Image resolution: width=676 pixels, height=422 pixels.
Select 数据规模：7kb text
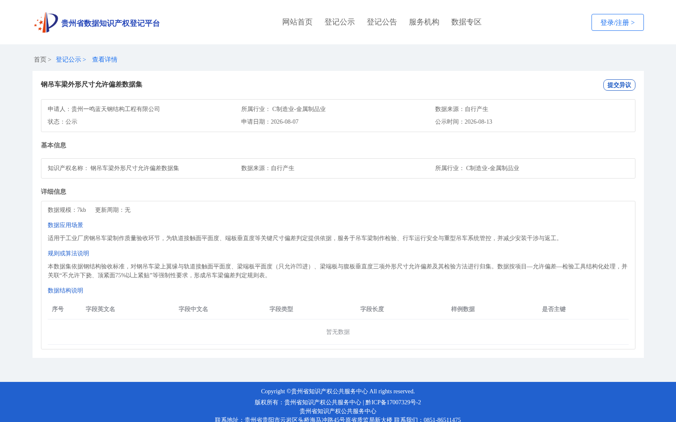click(x=67, y=210)
